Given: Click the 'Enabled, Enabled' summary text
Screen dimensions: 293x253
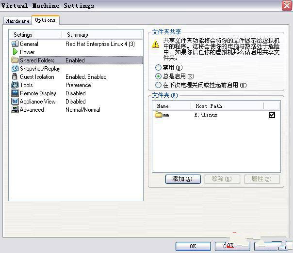Looking at the screenshot, I should (86, 77).
